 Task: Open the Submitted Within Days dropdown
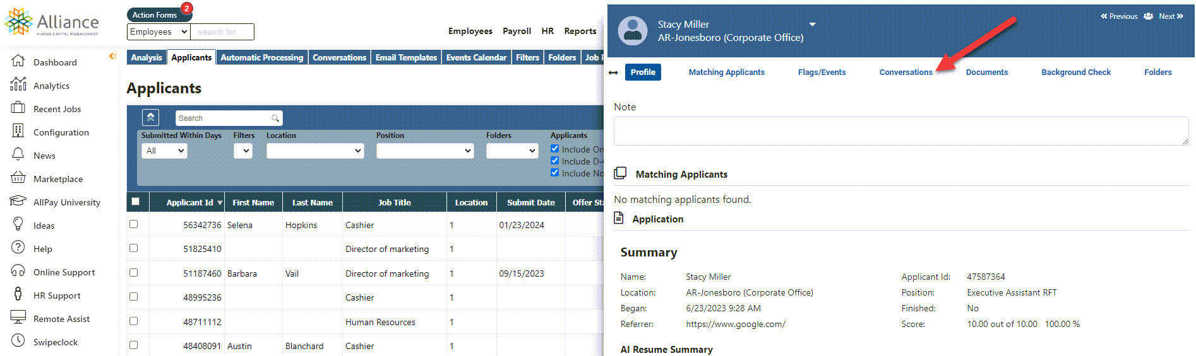click(x=164, y=151)
